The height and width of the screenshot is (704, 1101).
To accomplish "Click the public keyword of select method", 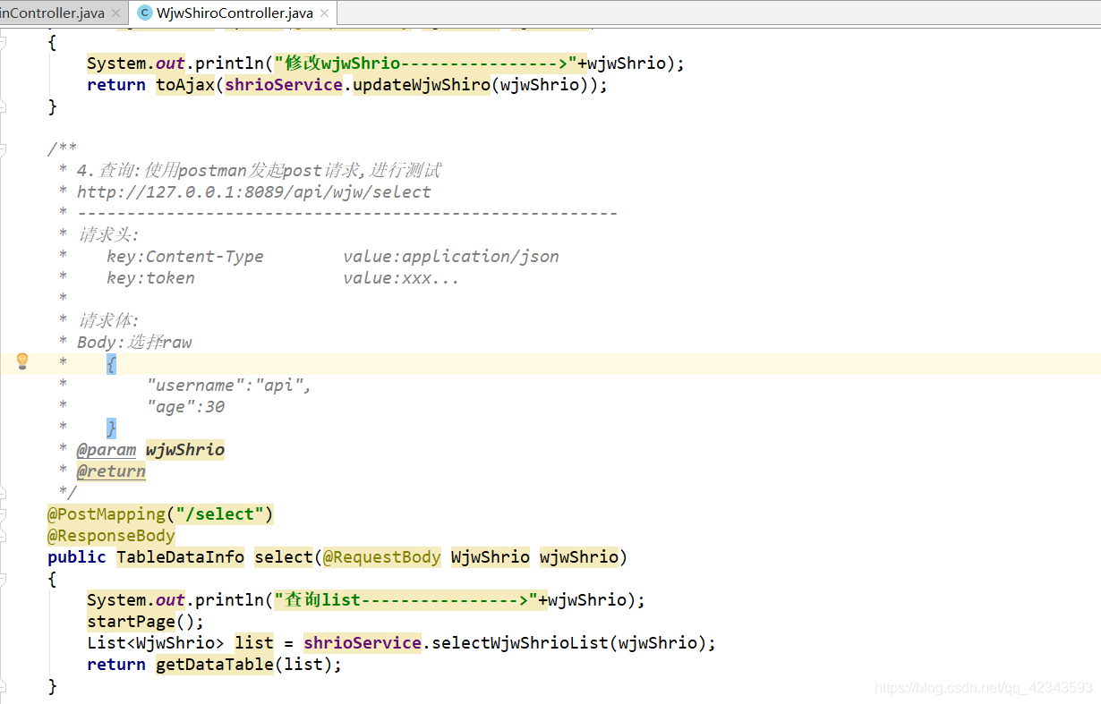I will coord(77,557).
